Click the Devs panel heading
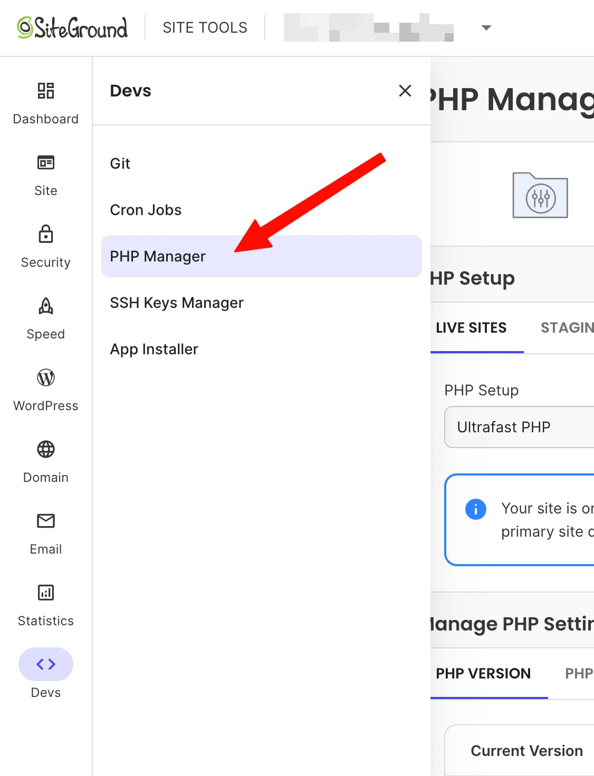The width and height of the screenshot is (594, 776). pyautogui.click(x=130, y=91)
